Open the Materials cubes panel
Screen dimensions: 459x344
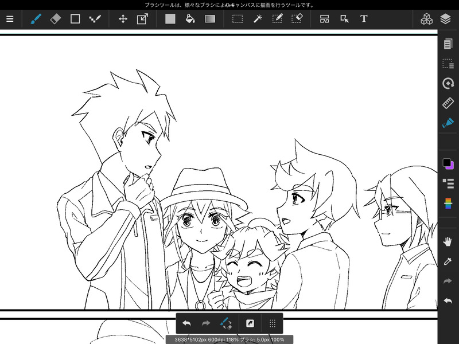[x=426, y=19]
